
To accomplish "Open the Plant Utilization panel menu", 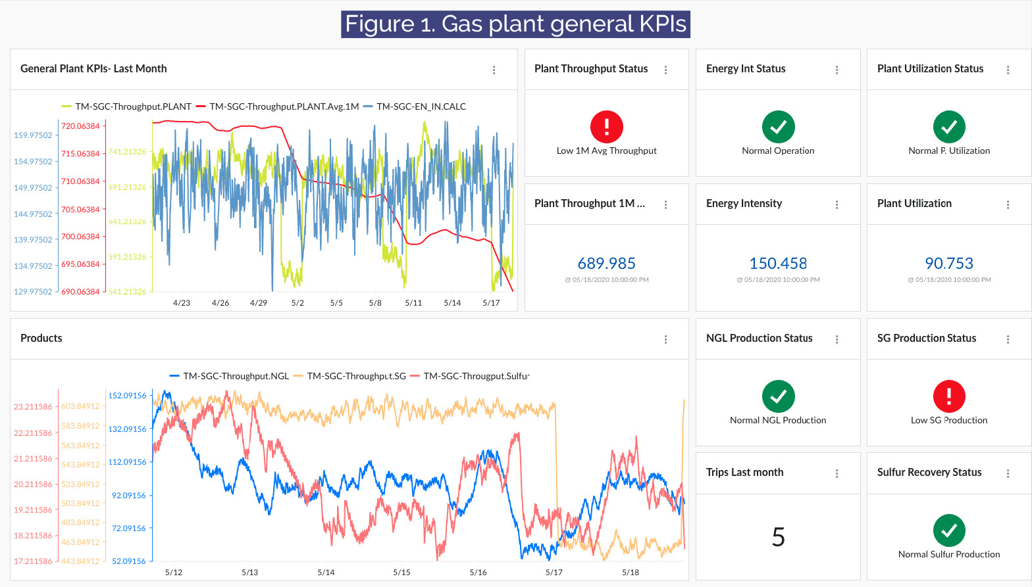I will [x=1008, y=204].
